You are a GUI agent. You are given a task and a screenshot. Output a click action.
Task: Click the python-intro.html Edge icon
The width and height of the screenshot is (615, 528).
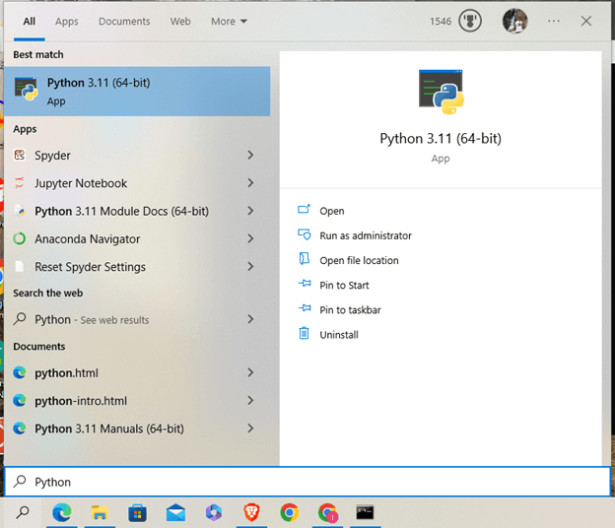[20, 401]
